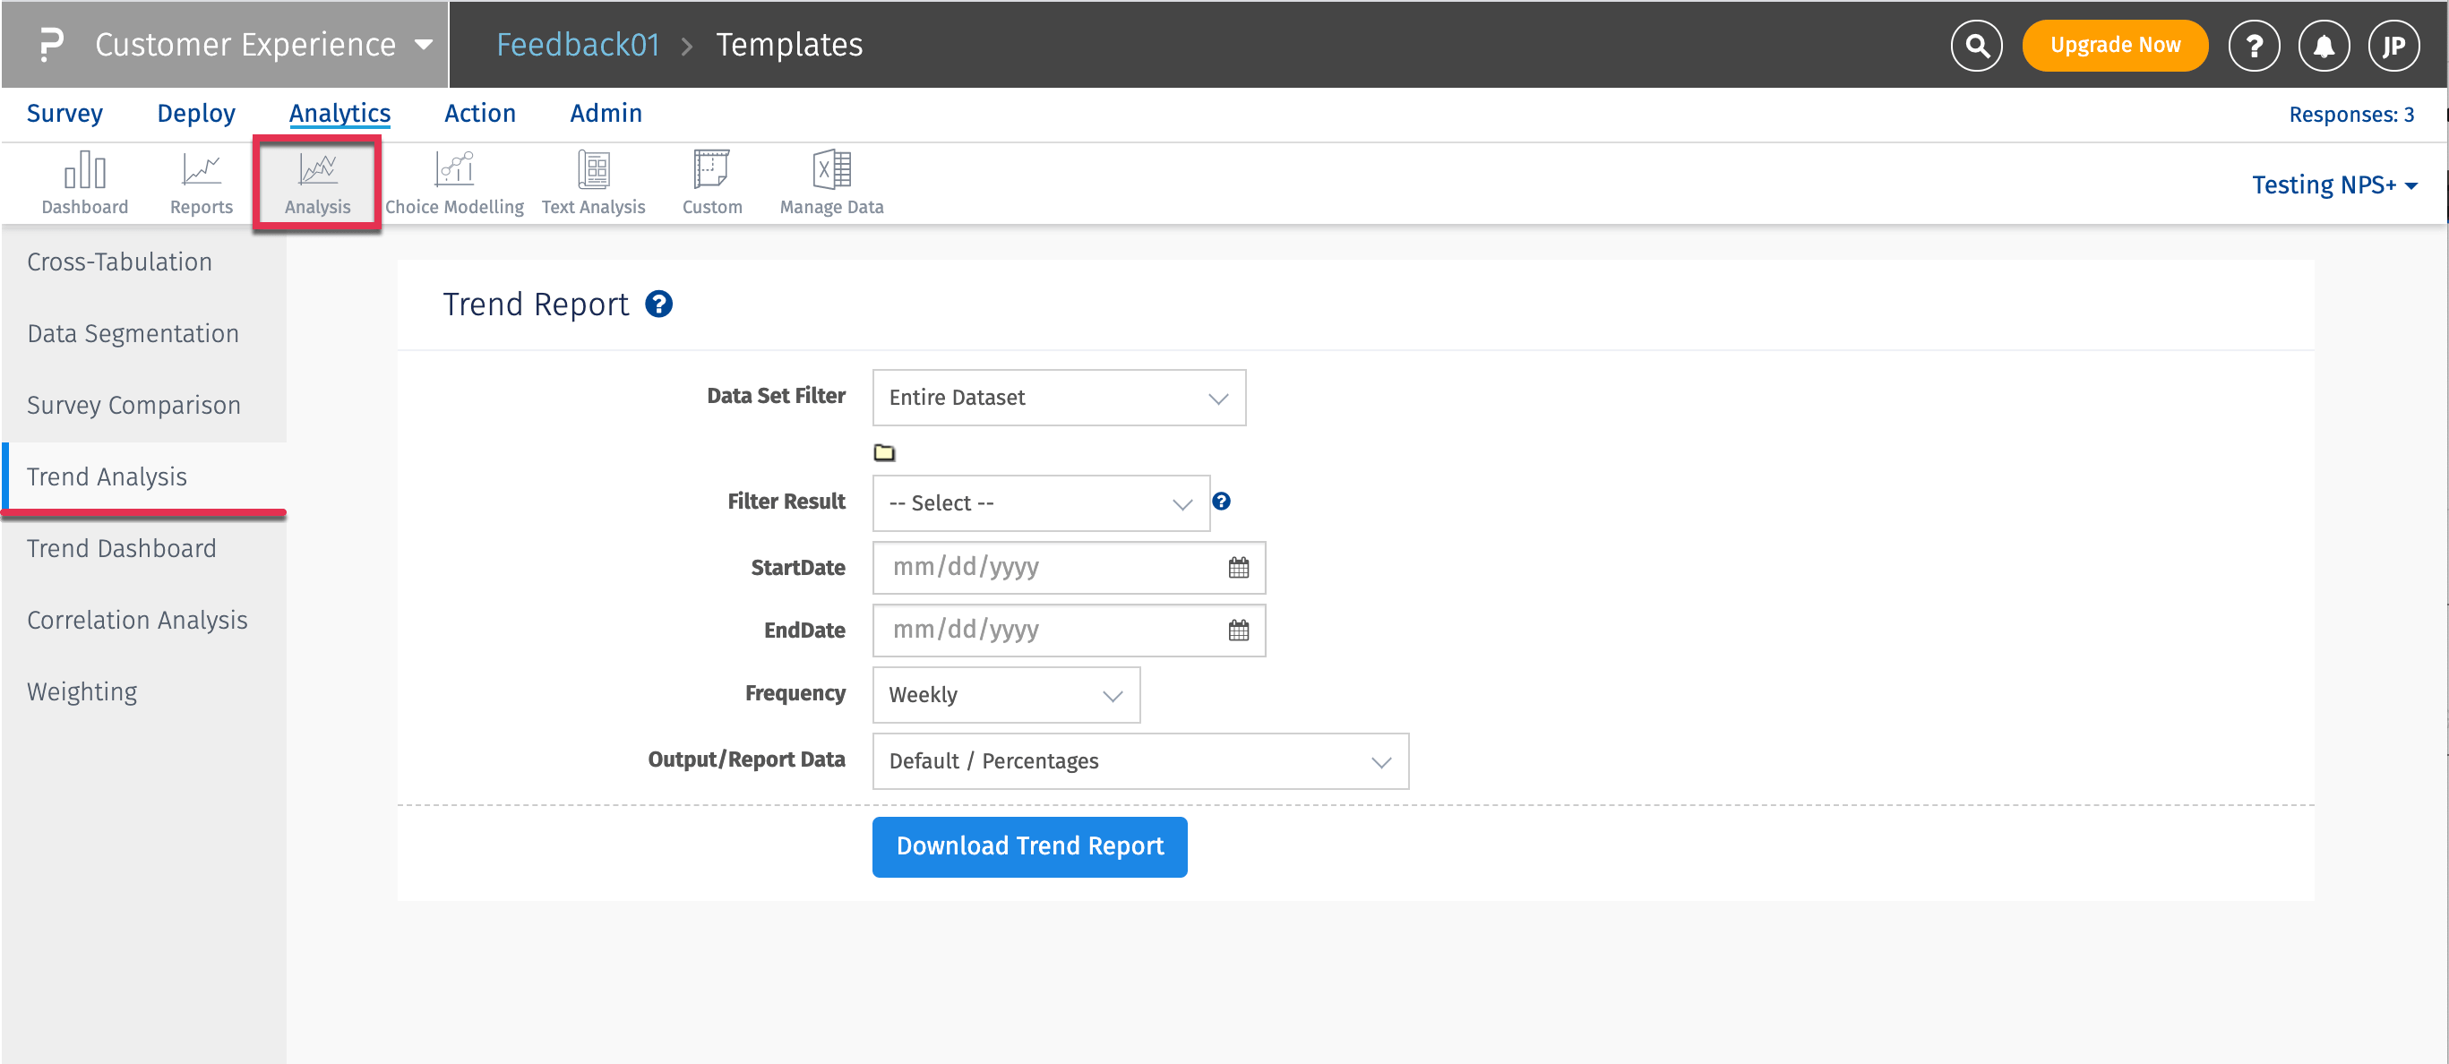Open the notifications bell icon

2324,45
